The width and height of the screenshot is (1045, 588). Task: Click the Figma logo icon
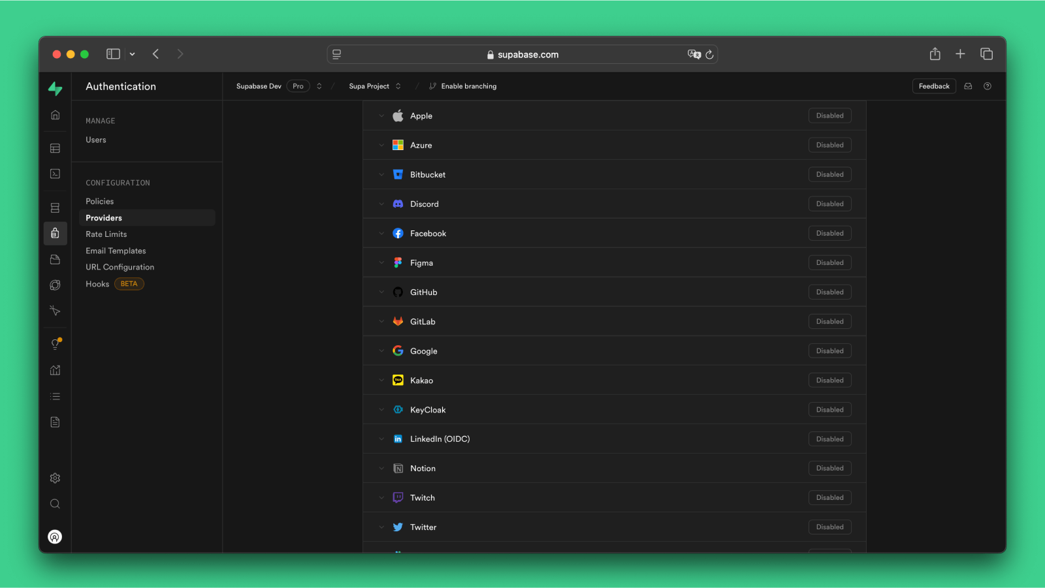pos(398,262)
